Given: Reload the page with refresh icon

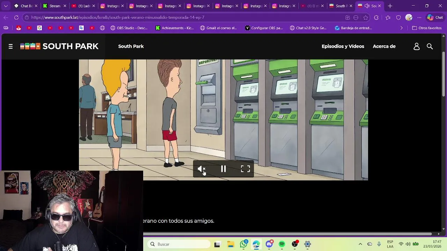Looking at the screenshot, I should coord(16,17).
